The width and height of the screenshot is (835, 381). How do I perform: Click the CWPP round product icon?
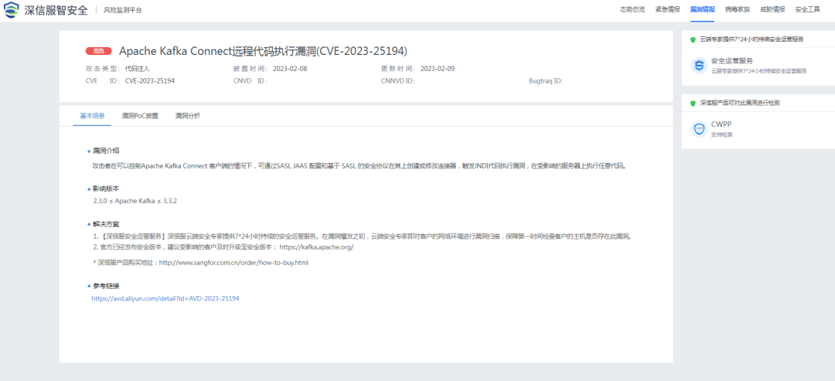pos(699,129)
